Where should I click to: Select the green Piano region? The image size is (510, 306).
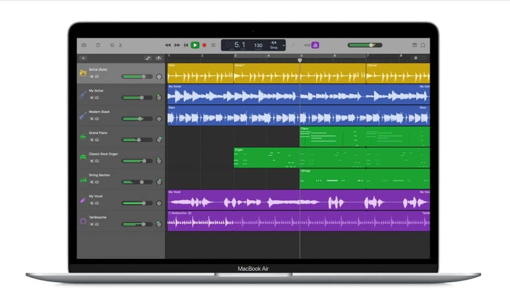tap(365, 137)
